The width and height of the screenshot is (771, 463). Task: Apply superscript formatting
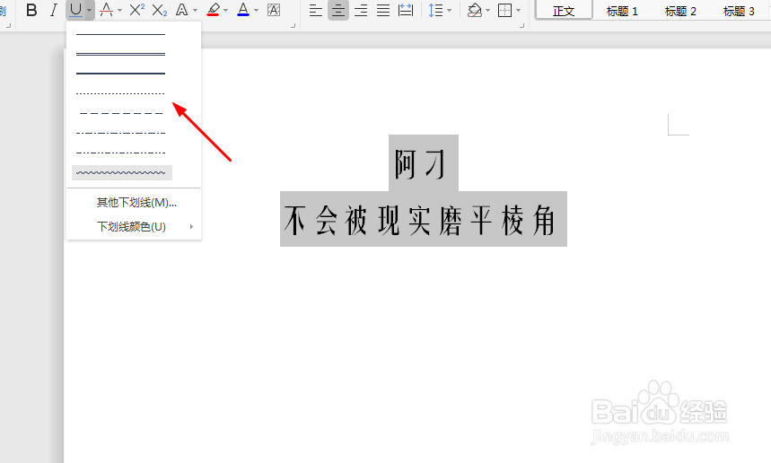point(136,10)
